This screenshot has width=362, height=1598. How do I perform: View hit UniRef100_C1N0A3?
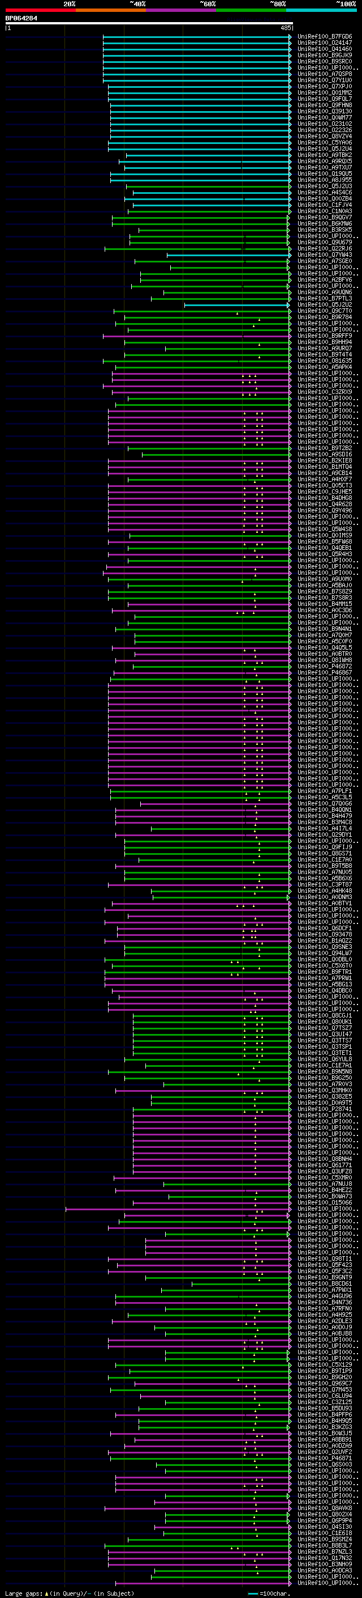324,211
